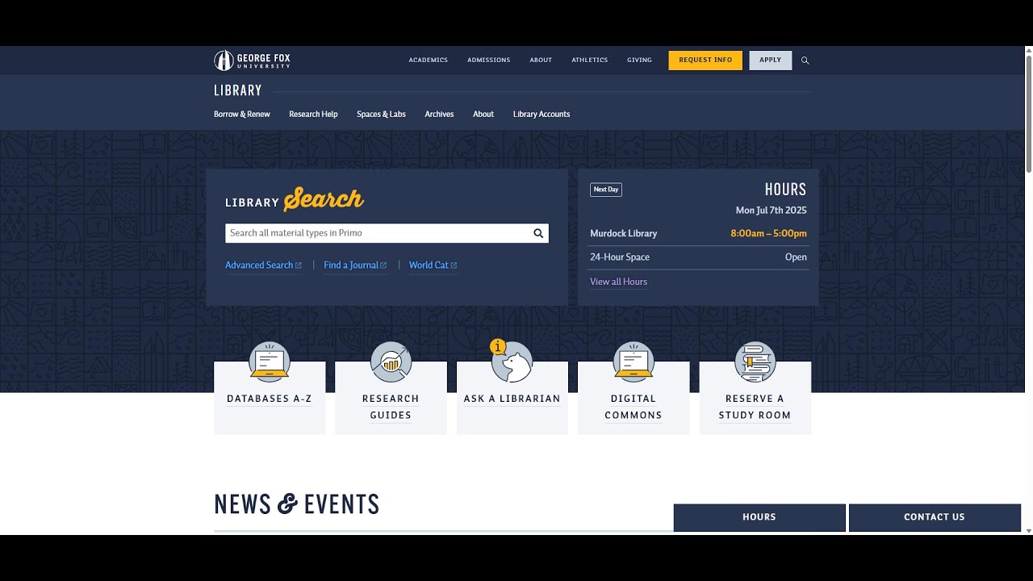Click the Library heading link
The image size is (1033, 581).
238,90
